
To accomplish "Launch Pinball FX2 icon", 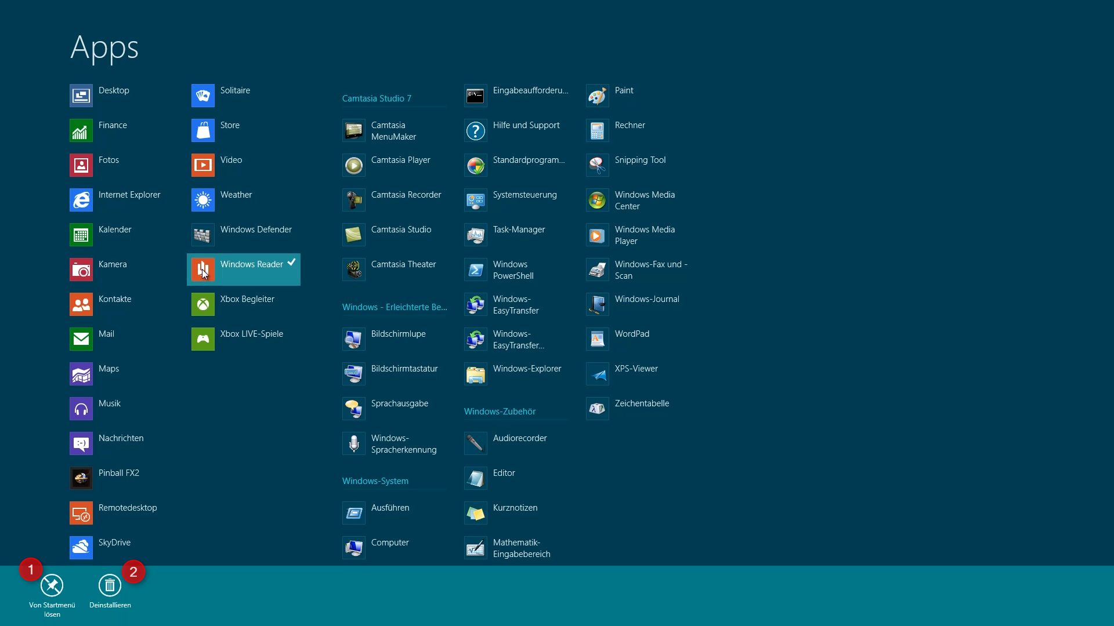I will [81, 478].
